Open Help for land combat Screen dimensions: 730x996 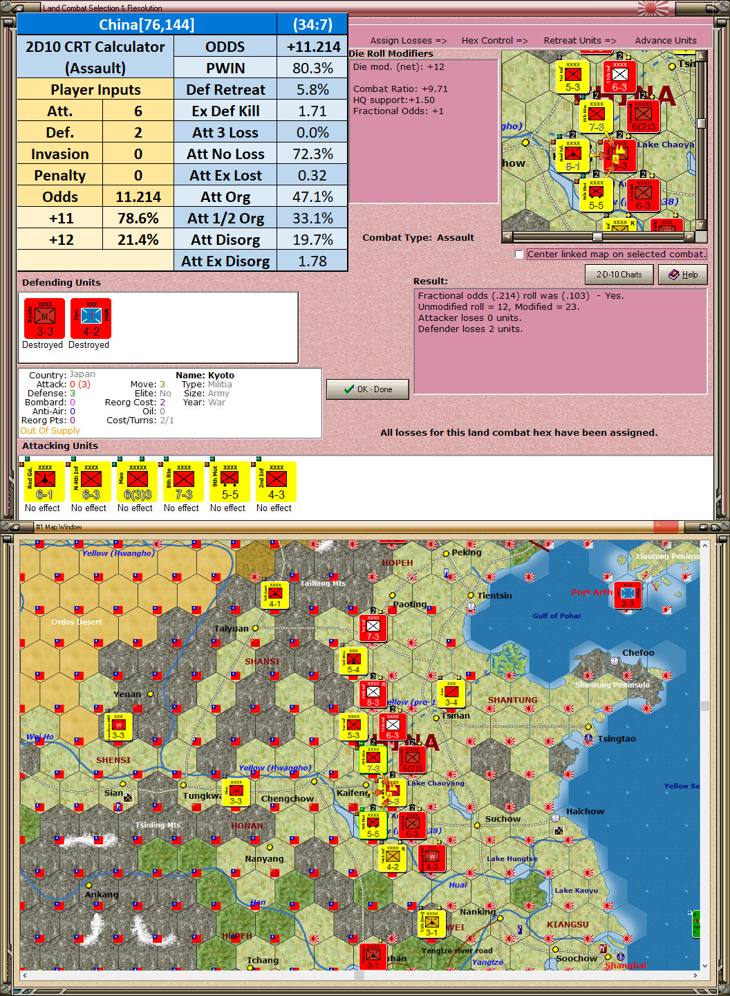click(x=683, y=275)
